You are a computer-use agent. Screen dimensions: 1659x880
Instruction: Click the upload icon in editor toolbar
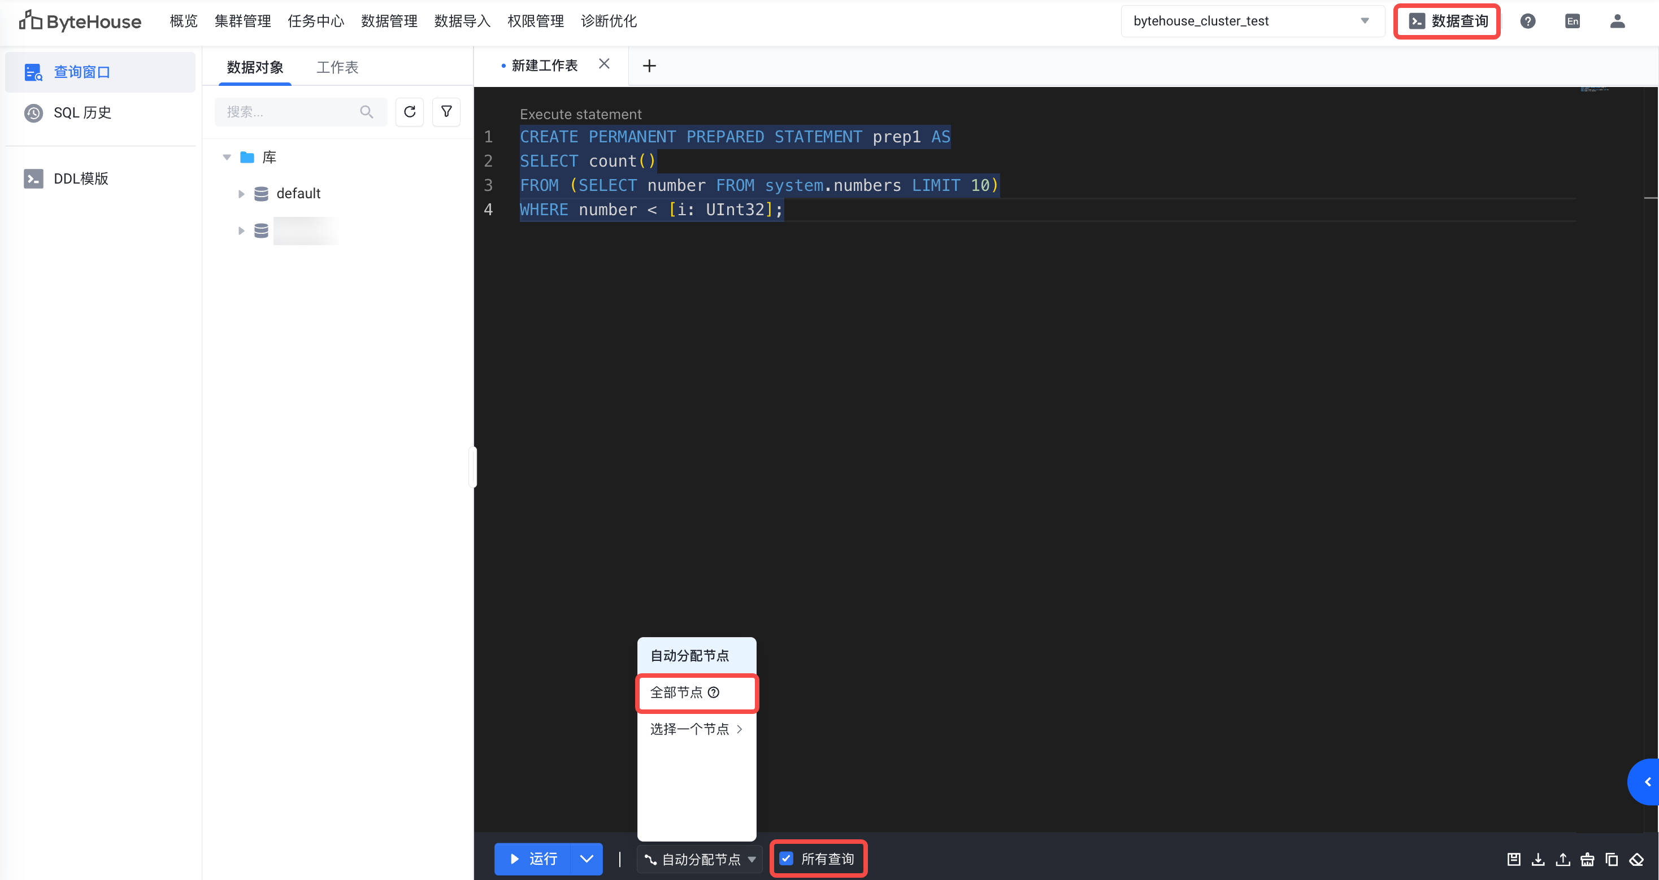[1562, 859]
